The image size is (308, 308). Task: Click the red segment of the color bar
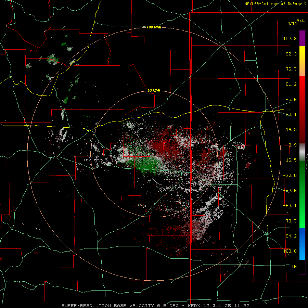pyautogui.click(x=302, y=110)
